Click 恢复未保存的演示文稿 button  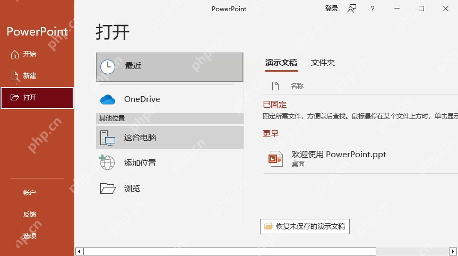[305, 226]
